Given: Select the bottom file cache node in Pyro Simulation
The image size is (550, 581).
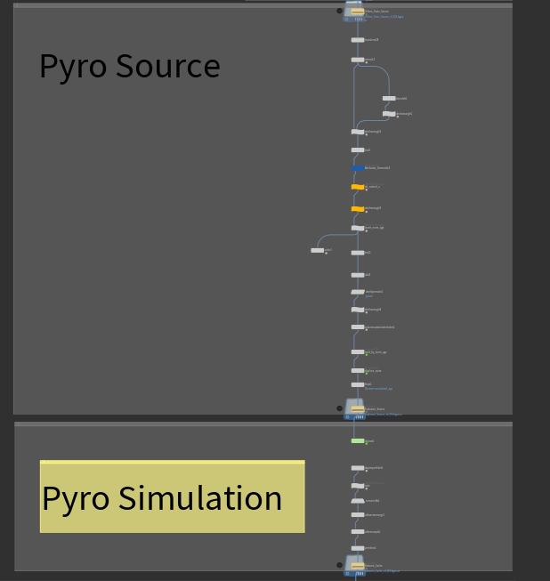Looking at the screenshot, I should coord(357,565).
